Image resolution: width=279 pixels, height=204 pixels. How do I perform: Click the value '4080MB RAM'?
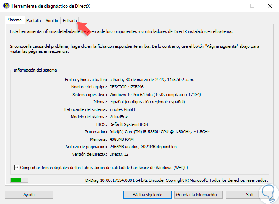(x=121, y=139)
